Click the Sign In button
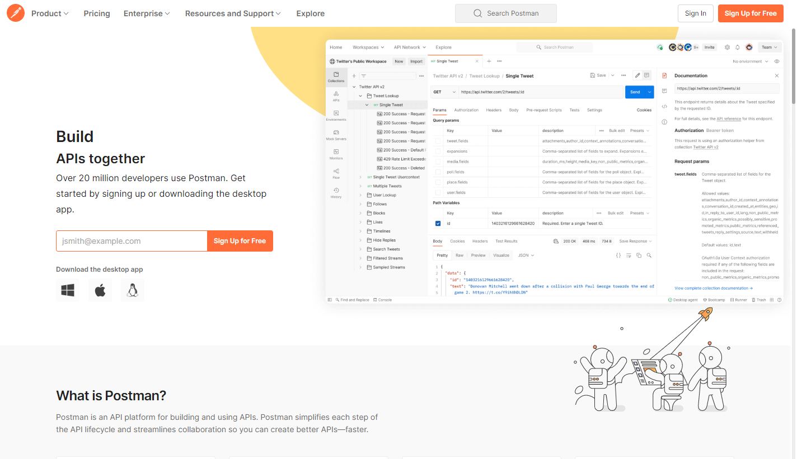 pyautogui.click(x=695, y=13)
